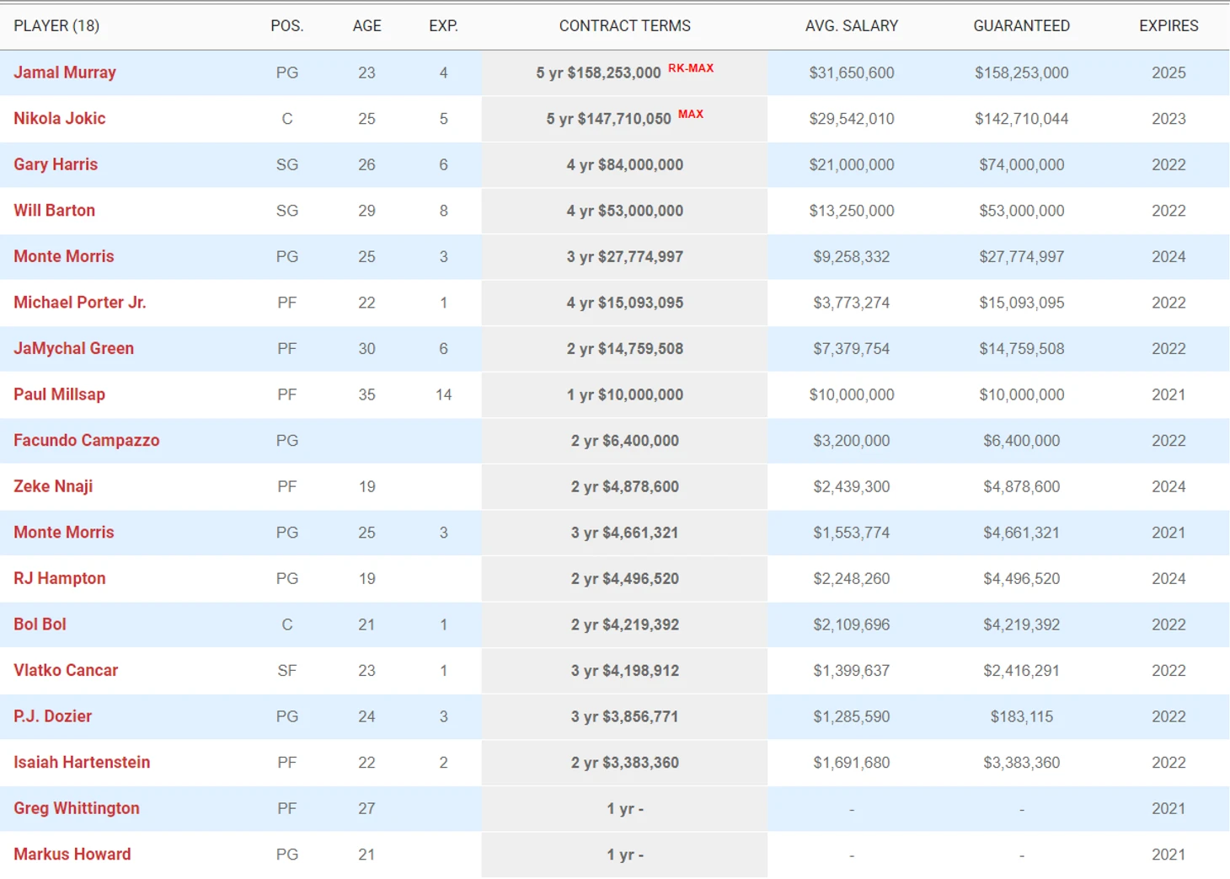Screen dimensions: 1230x879
Task: Open Nikola Jokic's player page
Action: (x=60, y=119)
